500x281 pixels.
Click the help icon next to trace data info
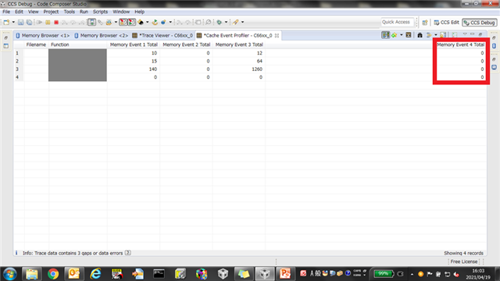click(x=128, y=253)
